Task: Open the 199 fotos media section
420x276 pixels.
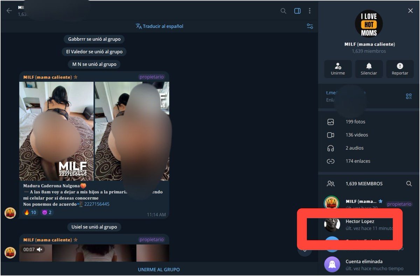Action: (x=369, y=122)
